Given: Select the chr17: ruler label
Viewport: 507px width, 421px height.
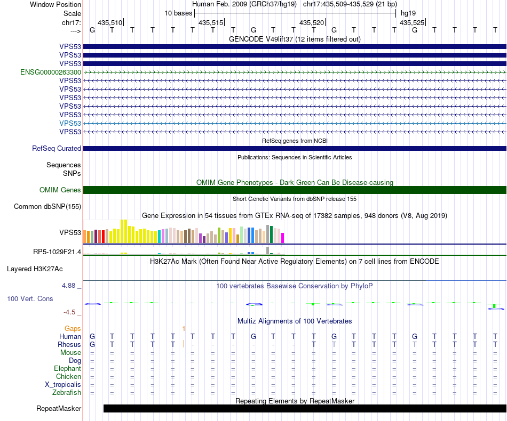Looking at the screenshot, I should pos(71,22).
